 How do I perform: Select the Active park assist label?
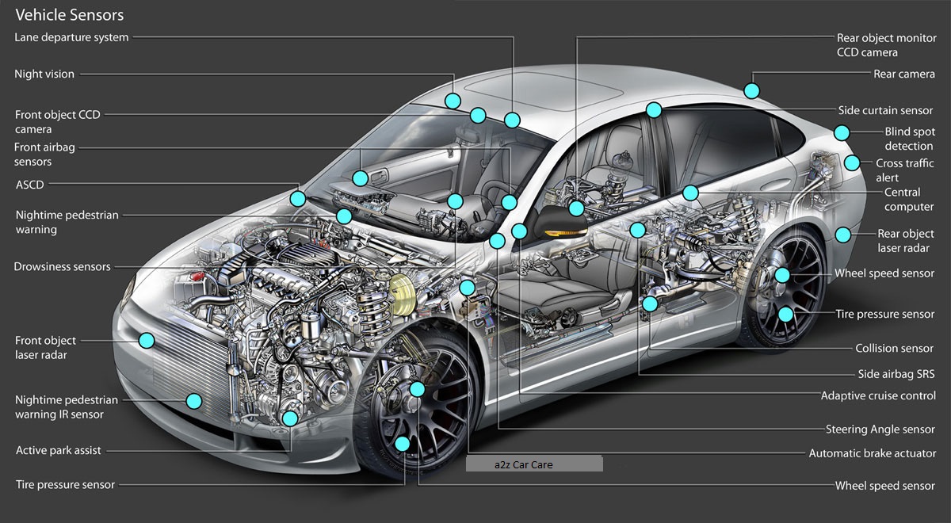coord(58,451)
